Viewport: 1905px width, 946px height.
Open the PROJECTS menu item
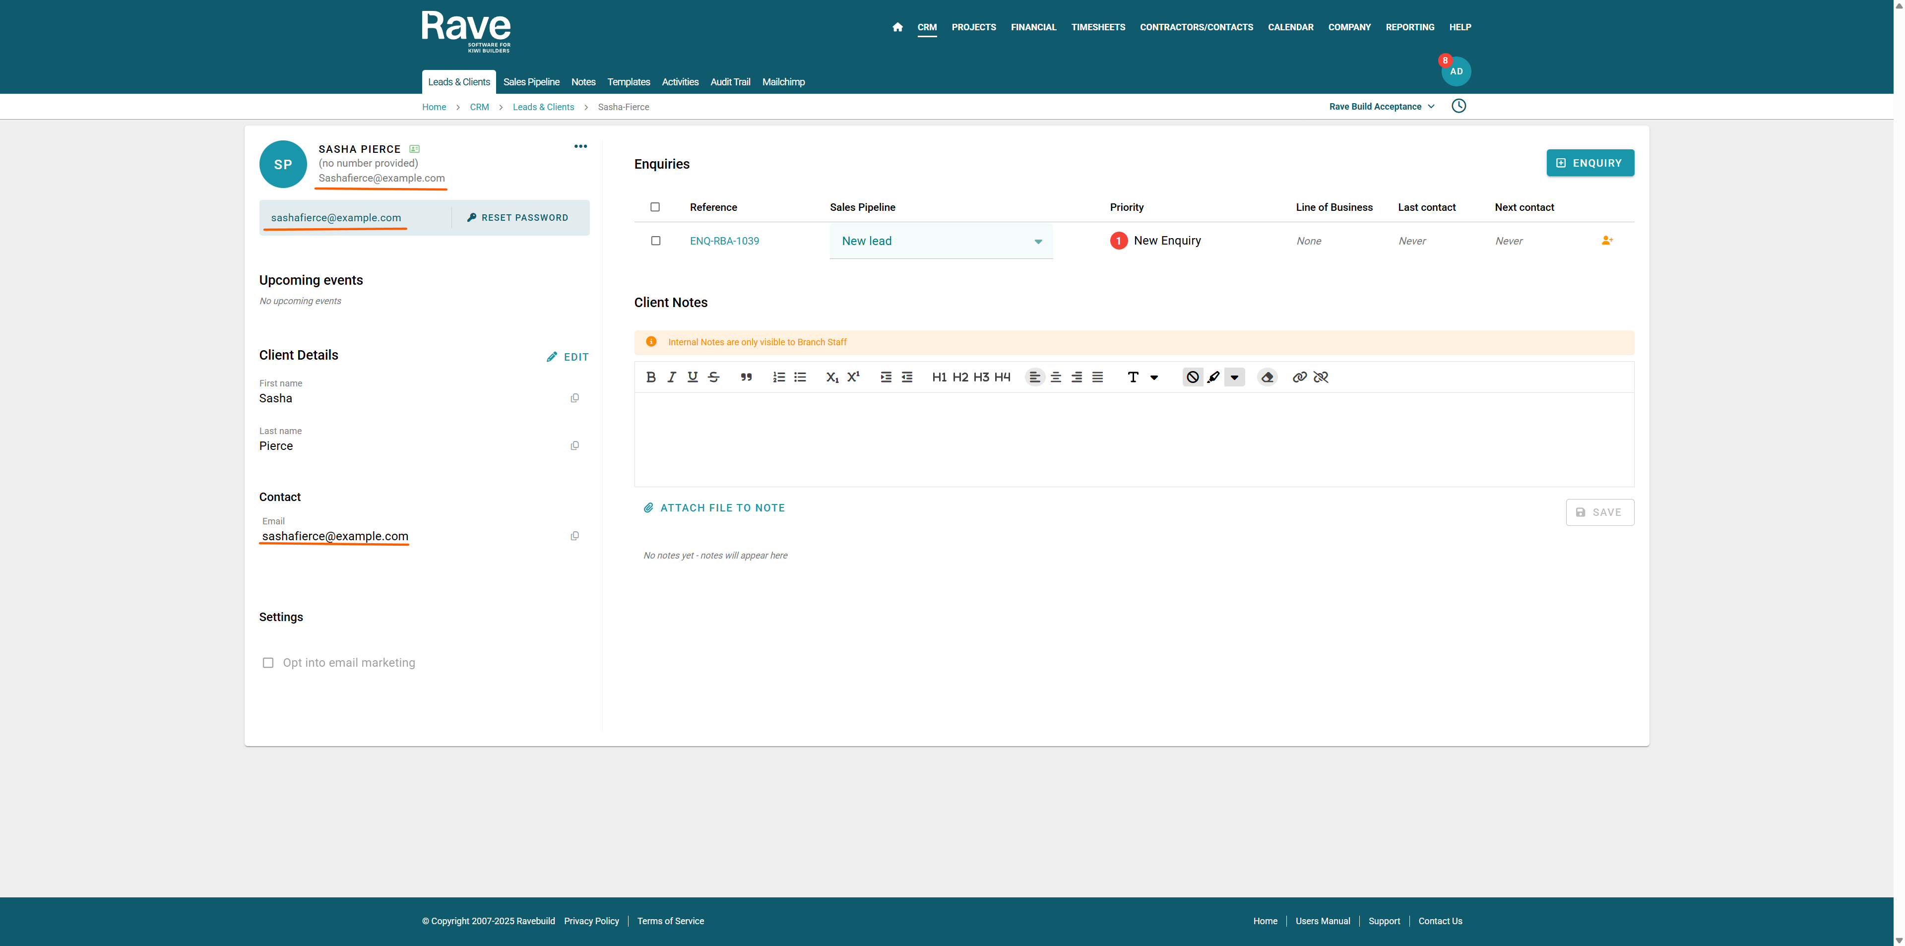click(973, 27)
